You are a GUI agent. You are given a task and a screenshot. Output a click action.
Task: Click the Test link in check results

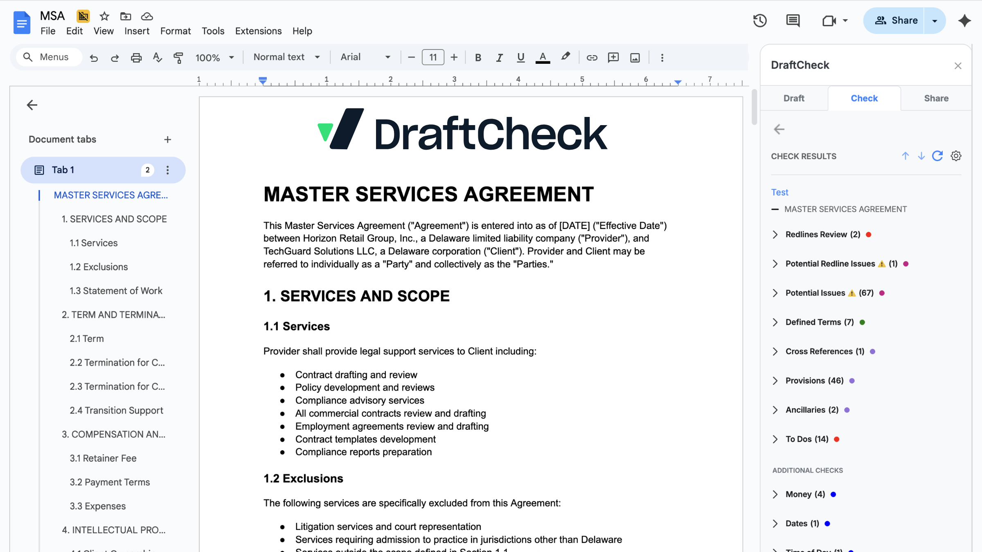779,192
